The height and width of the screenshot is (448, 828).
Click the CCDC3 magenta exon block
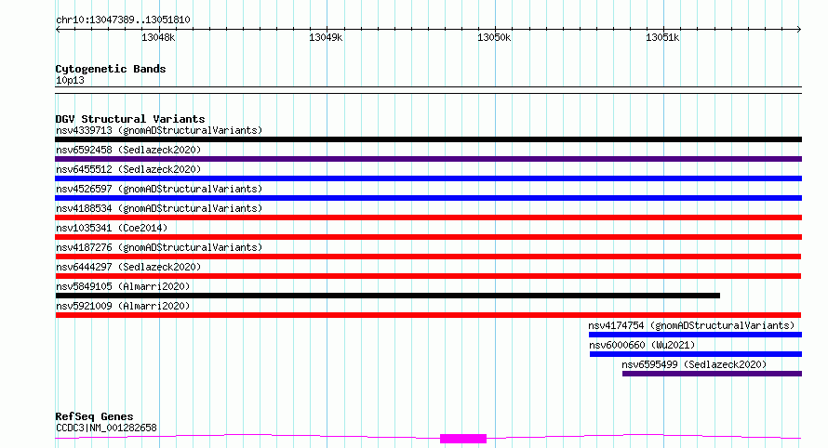[x=463, y=439]
